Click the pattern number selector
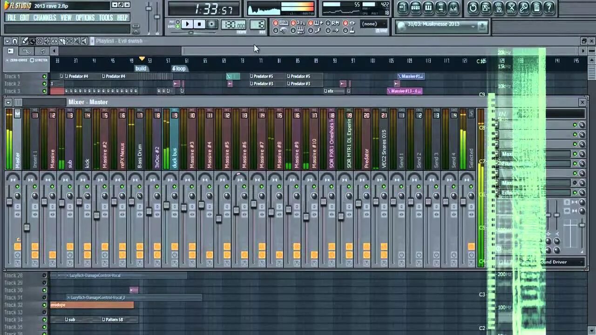 tap(257, 25)
